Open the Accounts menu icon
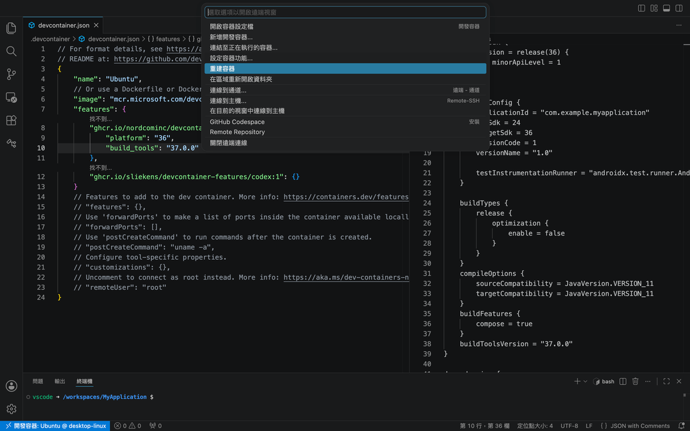690x431 pixels. pyautogui.click(x=11, y=386)
